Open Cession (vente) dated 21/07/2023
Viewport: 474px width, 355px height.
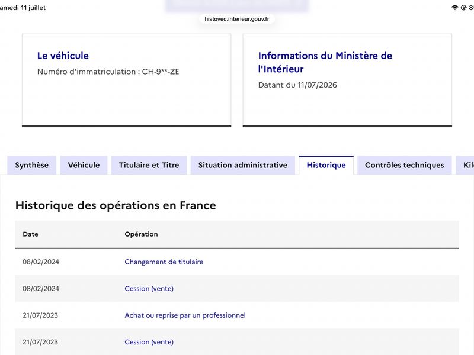[149, 342]
